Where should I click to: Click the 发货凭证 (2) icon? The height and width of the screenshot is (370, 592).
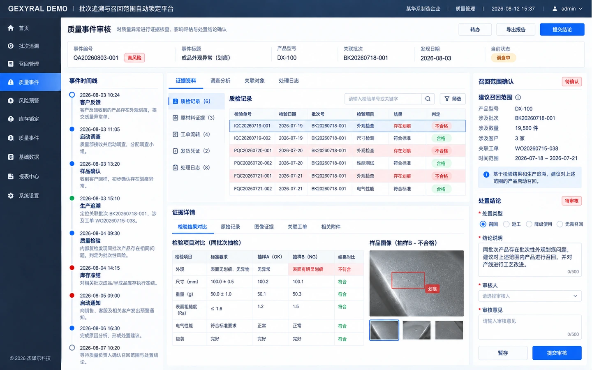pos(175,151)
